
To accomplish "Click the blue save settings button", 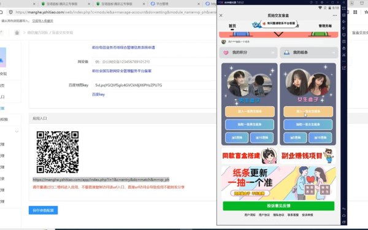I will 43,210.
